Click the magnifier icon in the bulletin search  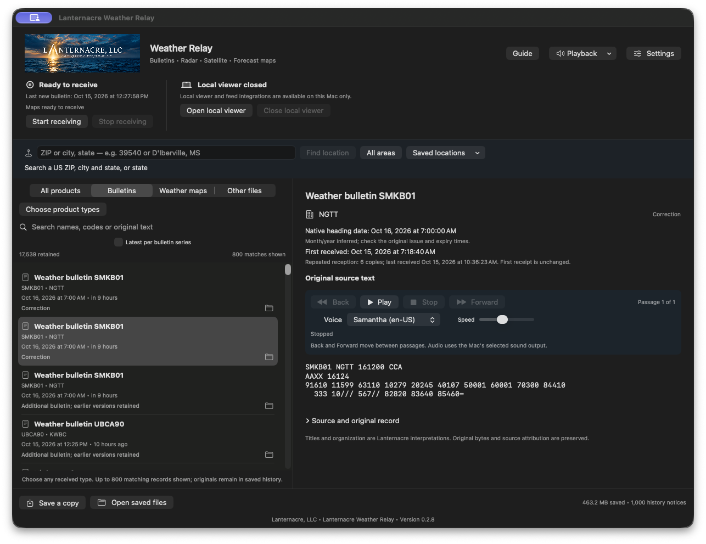(23, 227)
